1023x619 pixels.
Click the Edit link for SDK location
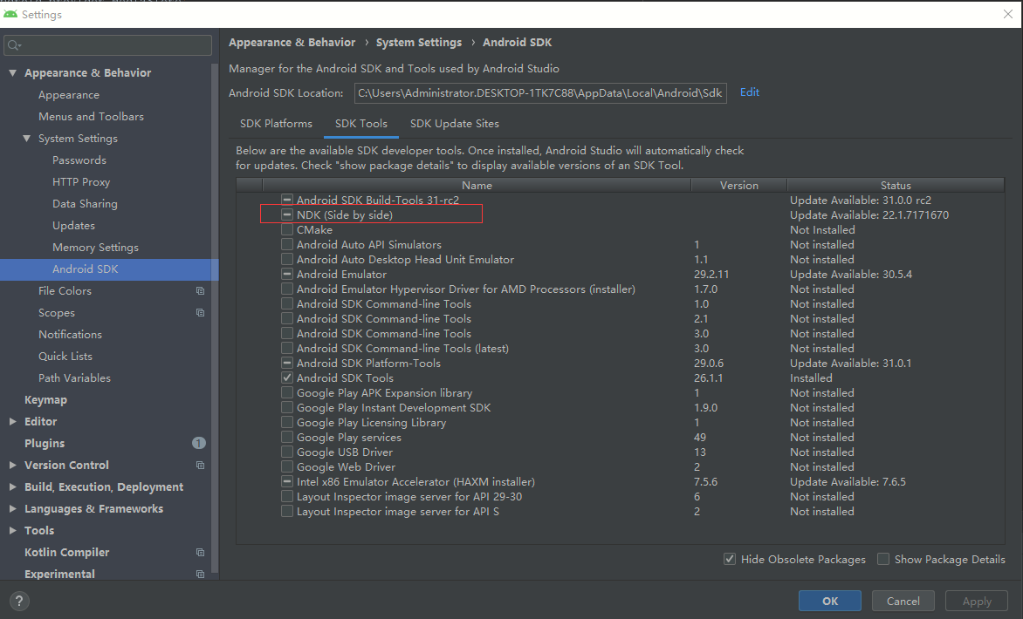point(749,92)
